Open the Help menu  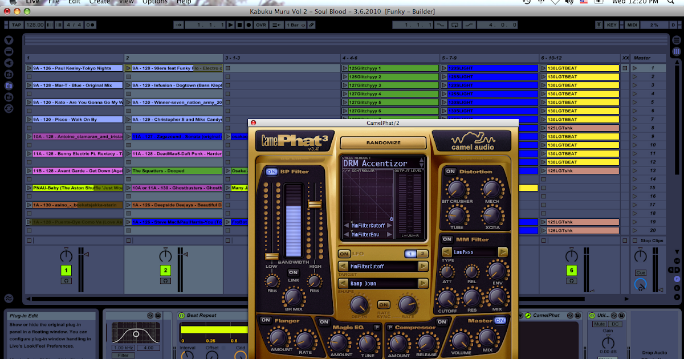click(184, 2)
